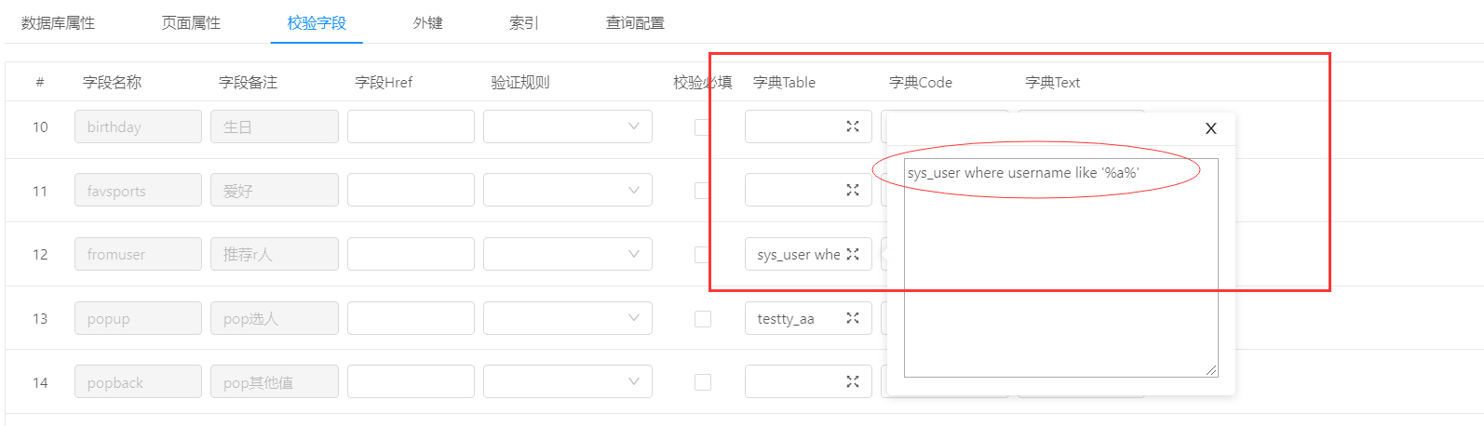Expand the testty_aa 字典Table field
The width and height of the screenshot is (1484, 426).
(x=852, y=318)
